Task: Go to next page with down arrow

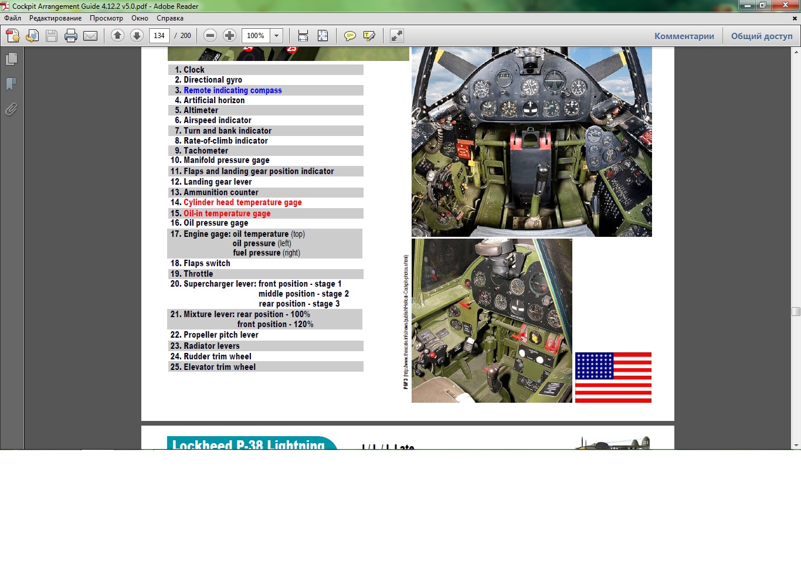Action: [137, 36]
